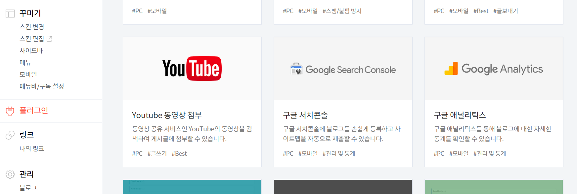Open 블로그 under 관리
This screenshot has height=194, width=577.
pos(28,188)
